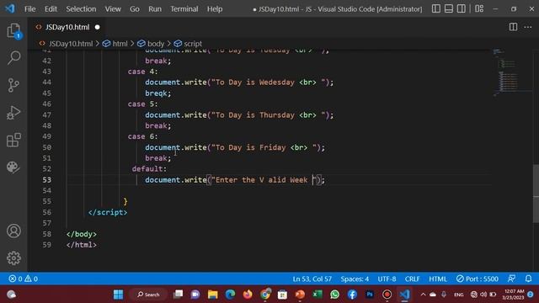
Task: Click the VS Code logo in title bar
Action: [10, 8]
